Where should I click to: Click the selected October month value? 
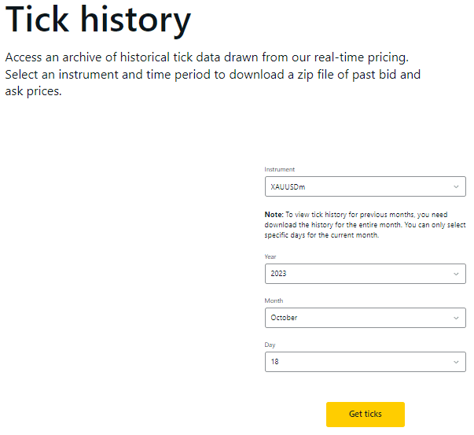[x=284, y=318]
